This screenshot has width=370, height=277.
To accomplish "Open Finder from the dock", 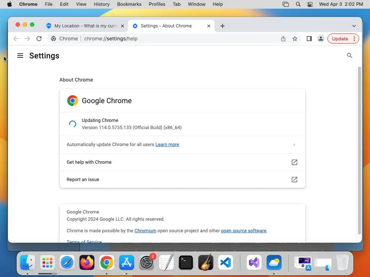I will click(x=27, y=263).
